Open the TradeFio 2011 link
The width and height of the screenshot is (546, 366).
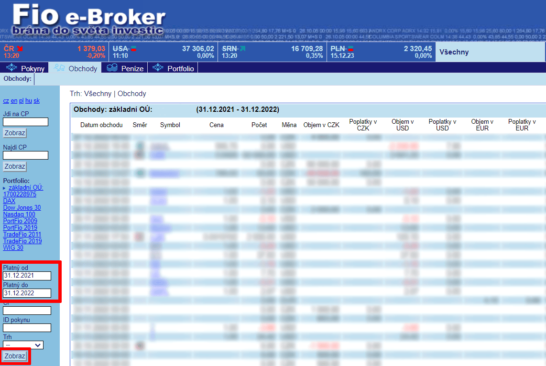(x=22, y=234)
